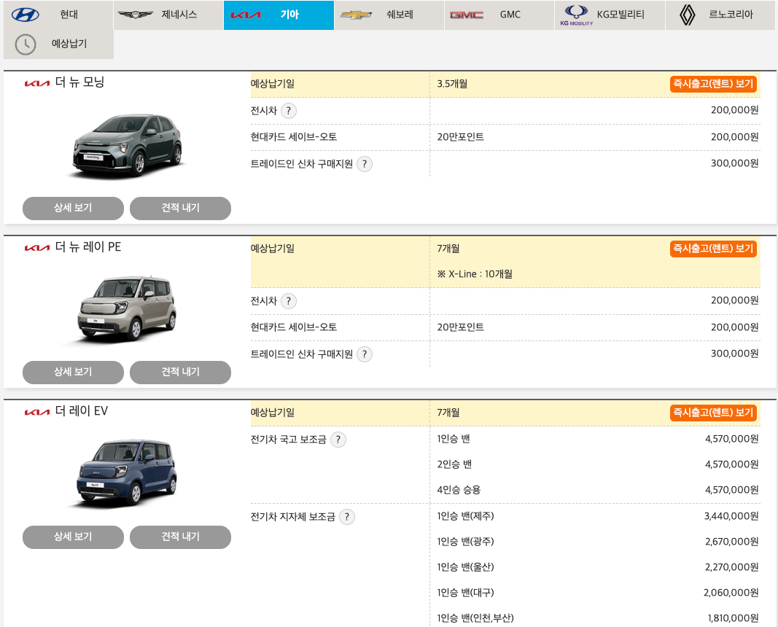The width and height of the screenshot is (778, 627).
Task: Click help icon next to 레이 PE 전시차
Action: point(289,300)
